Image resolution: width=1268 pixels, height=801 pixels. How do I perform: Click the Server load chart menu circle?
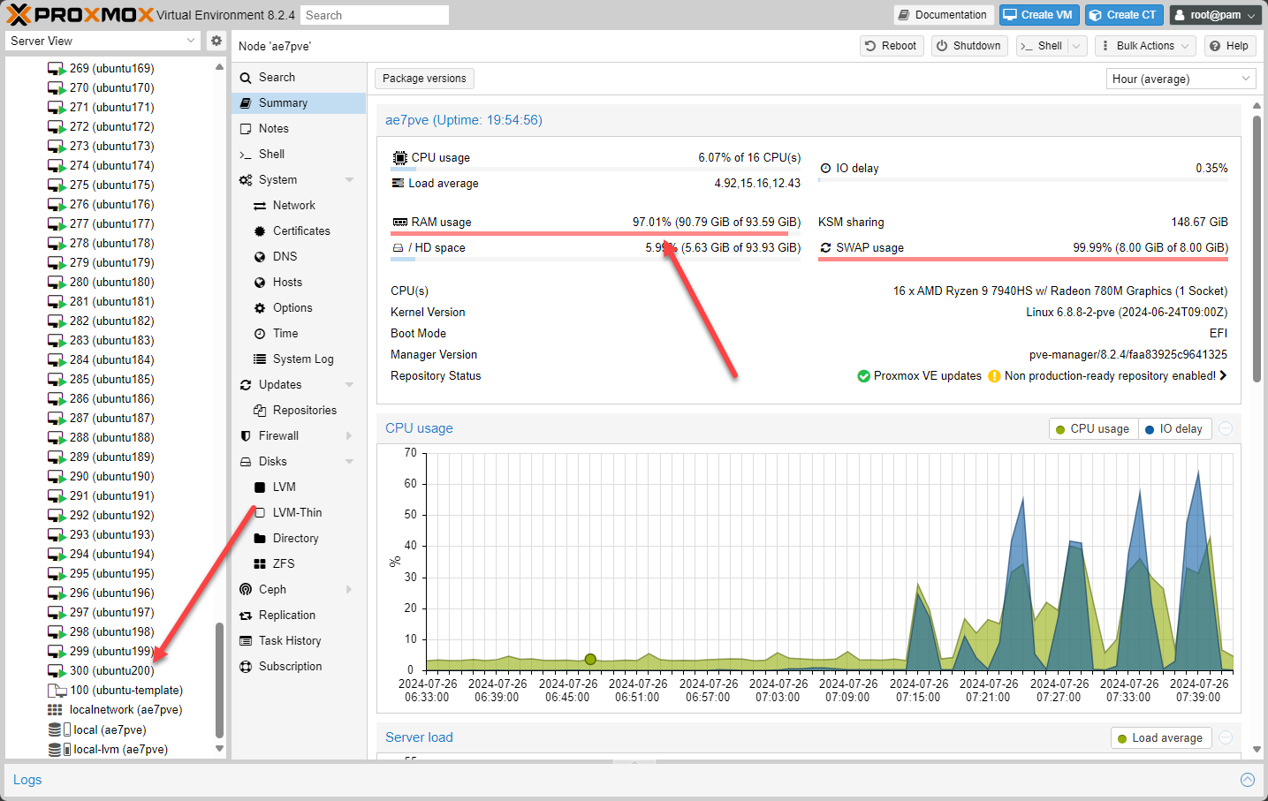tap(1226, 738)
